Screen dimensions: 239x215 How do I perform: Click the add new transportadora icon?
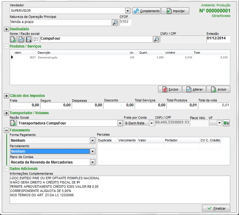[x=13, y=123]
